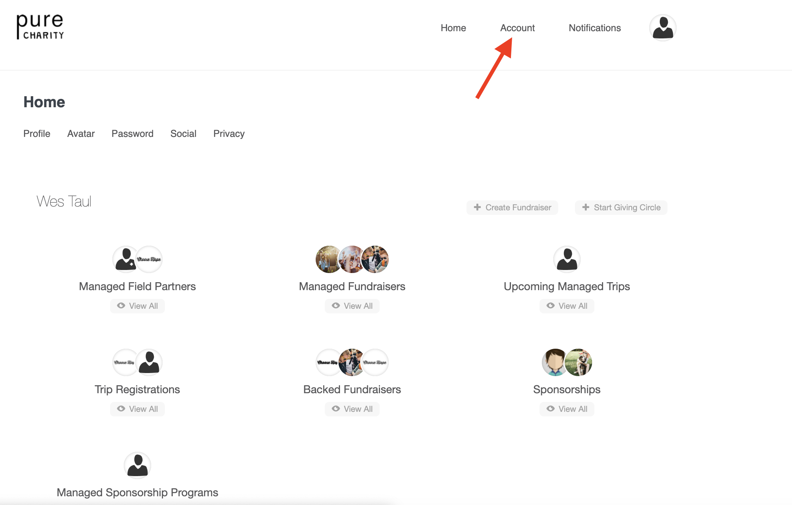Switch to the Privacy tab
The height and width of the screenshot is (505, 792).
click(x=229, y=133)
